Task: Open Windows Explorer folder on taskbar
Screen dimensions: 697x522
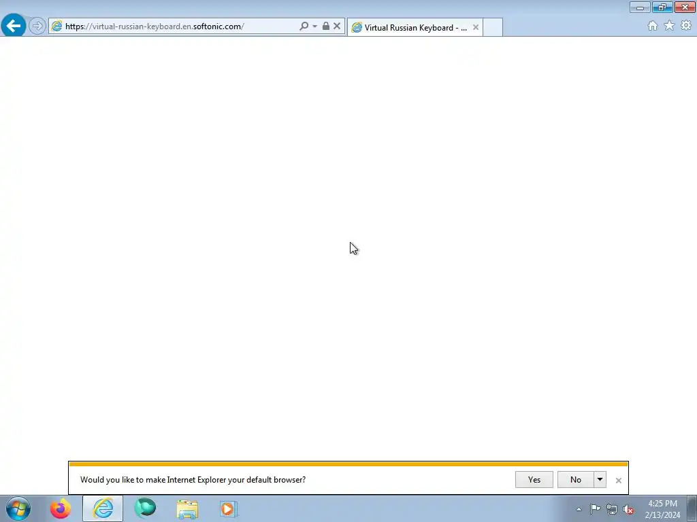Action: (187, 509)
